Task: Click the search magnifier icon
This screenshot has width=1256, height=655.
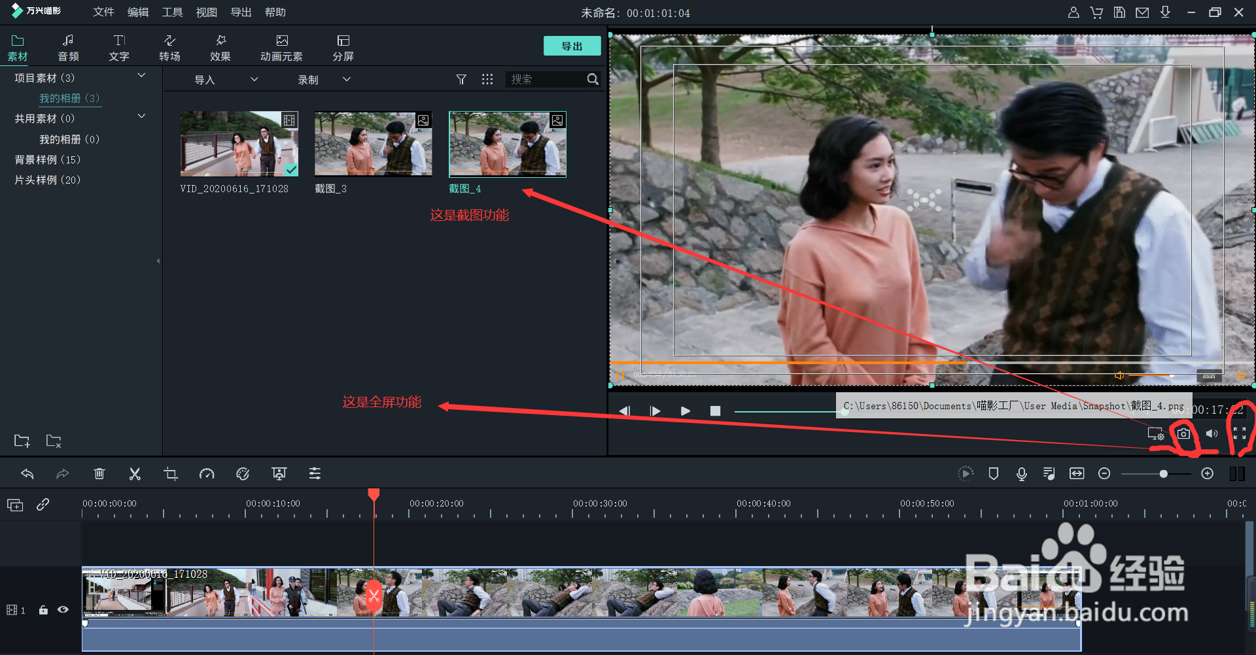Action: (x=593, y=79)
